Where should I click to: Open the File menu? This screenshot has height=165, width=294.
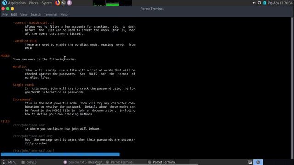[5, 14]
